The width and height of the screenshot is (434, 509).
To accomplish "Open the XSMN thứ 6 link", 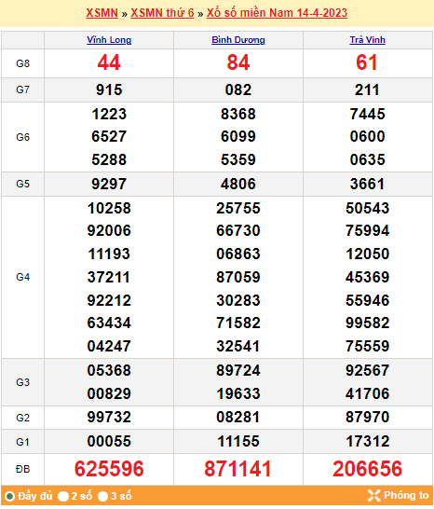I will pos(162,13).
